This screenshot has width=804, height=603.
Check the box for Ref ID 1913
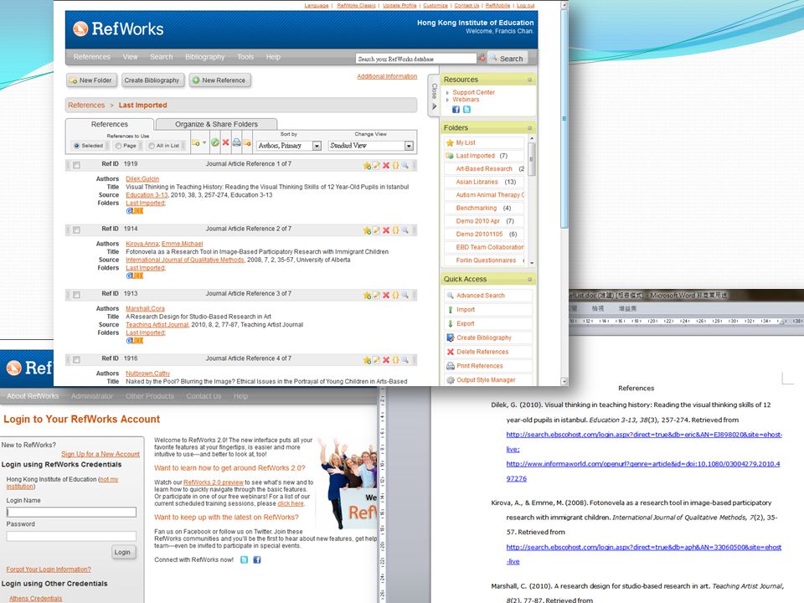pos(76,295)
